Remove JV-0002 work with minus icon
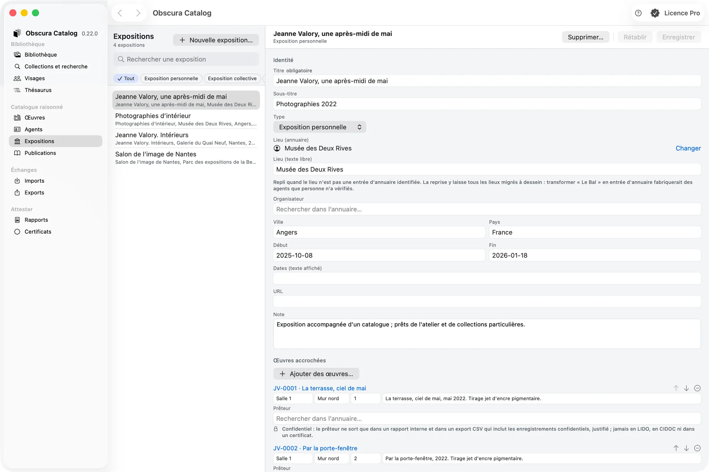This screenshot has height=472, width=709. pos(697,448)
